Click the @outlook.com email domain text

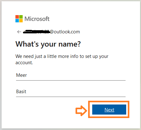click(x=65, y=32)
